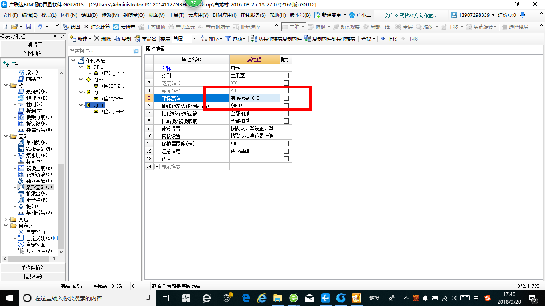Click 重命名 rename icon

pos(145,39)
